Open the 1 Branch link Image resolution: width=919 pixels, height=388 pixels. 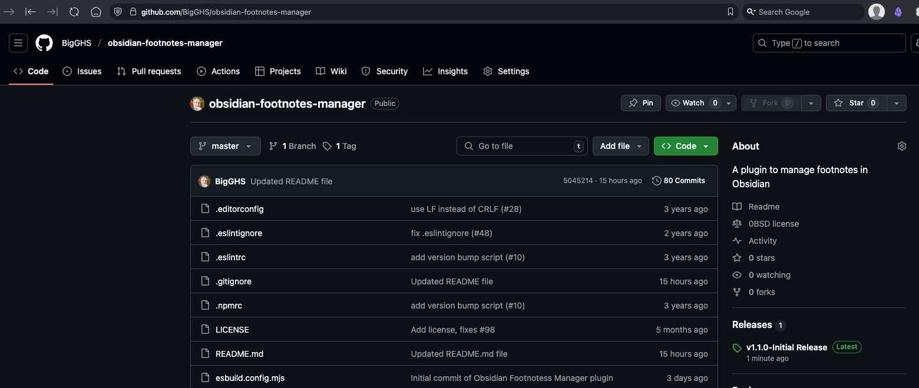pos(292,146)
